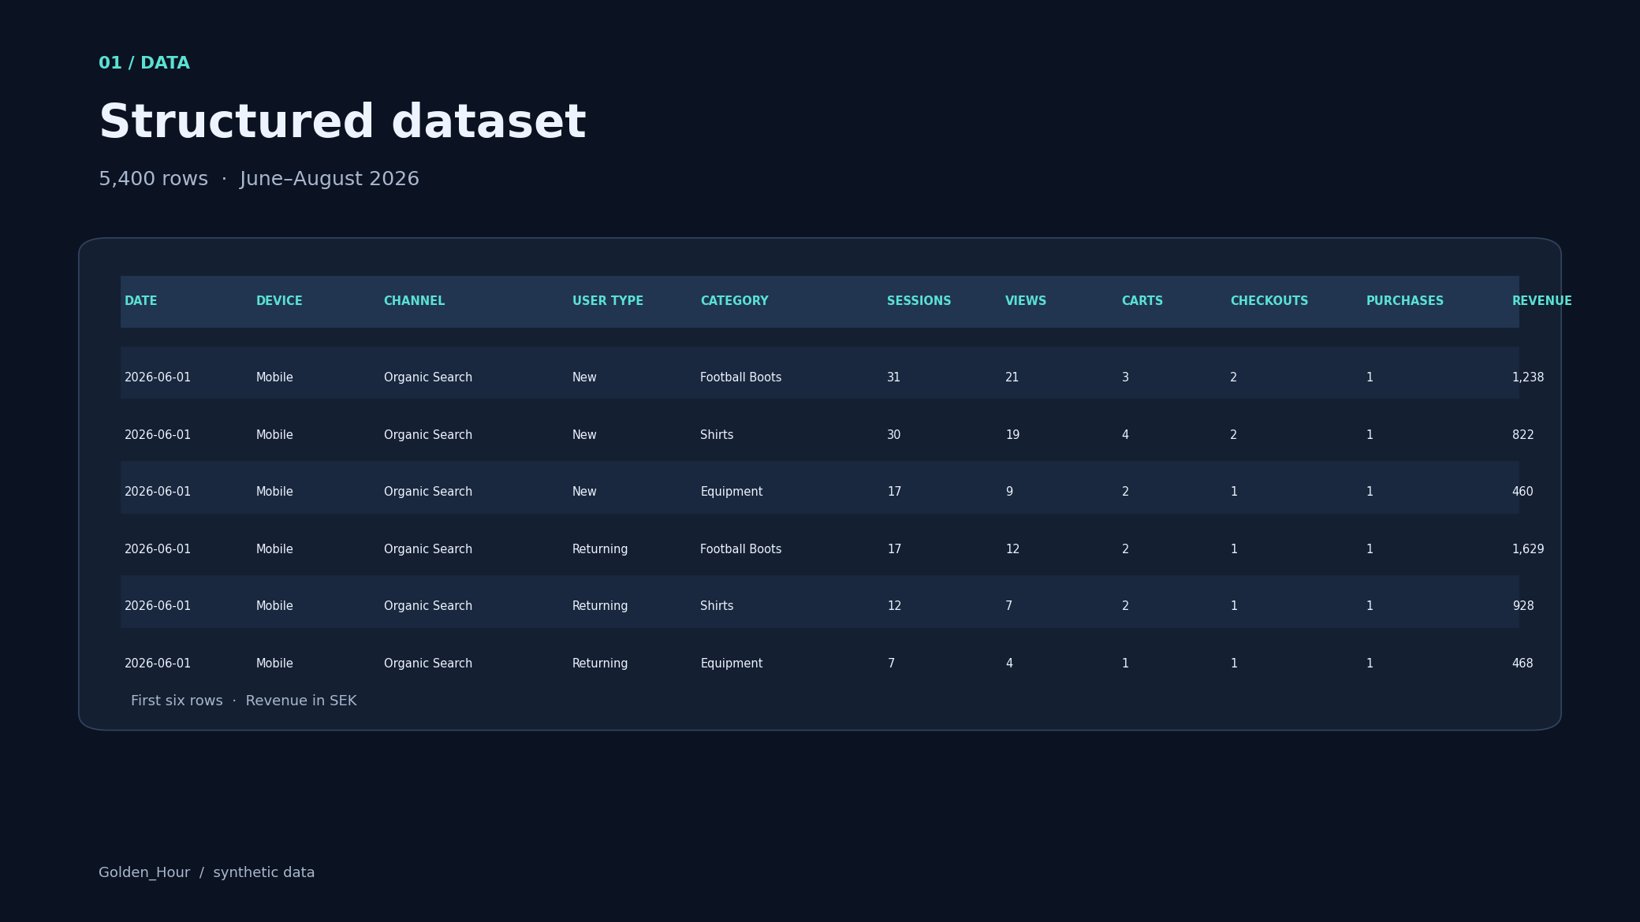Click Equipment in the 468 revenue row
This screenshot has width=1640, height=922.
731,664
